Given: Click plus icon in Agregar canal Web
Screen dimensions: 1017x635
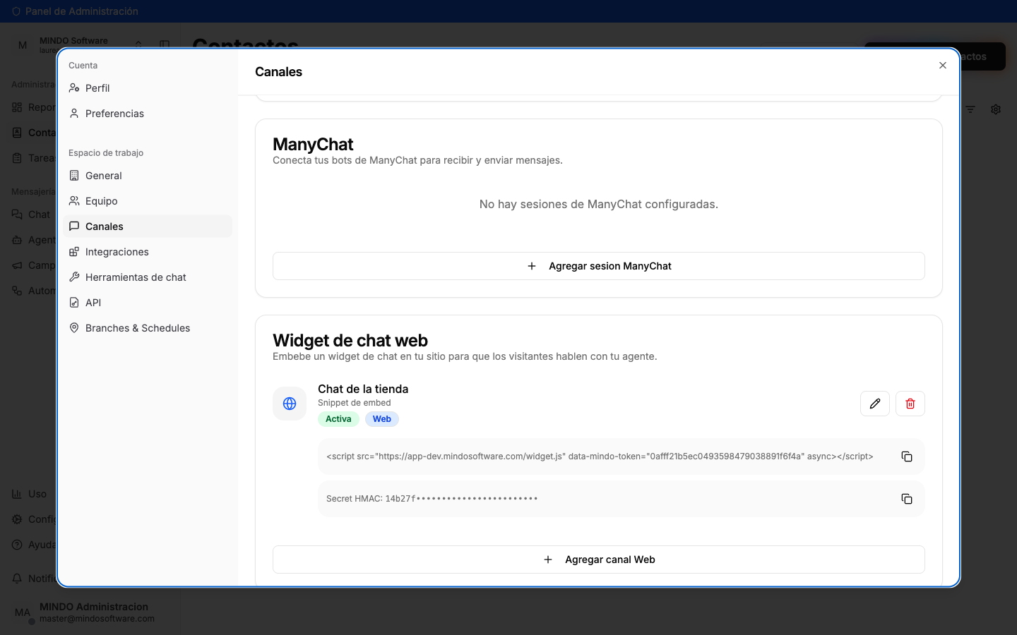Looking at the screenshot, I should tap(548, 560).
